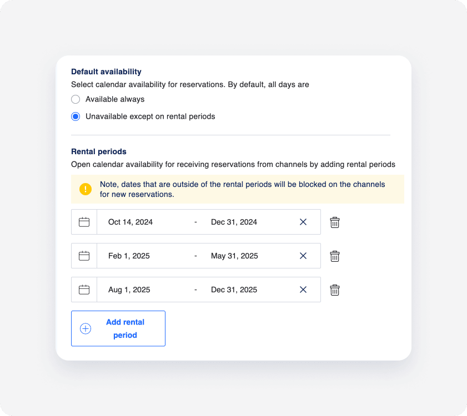Clear dates in the Aug 1, 2025 period
This screenshot has height=416, width=467.
click(x=303, y=290)
